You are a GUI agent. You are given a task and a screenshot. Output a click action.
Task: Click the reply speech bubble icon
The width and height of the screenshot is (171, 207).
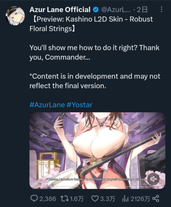pyautogui.click(x=34, y=198)
